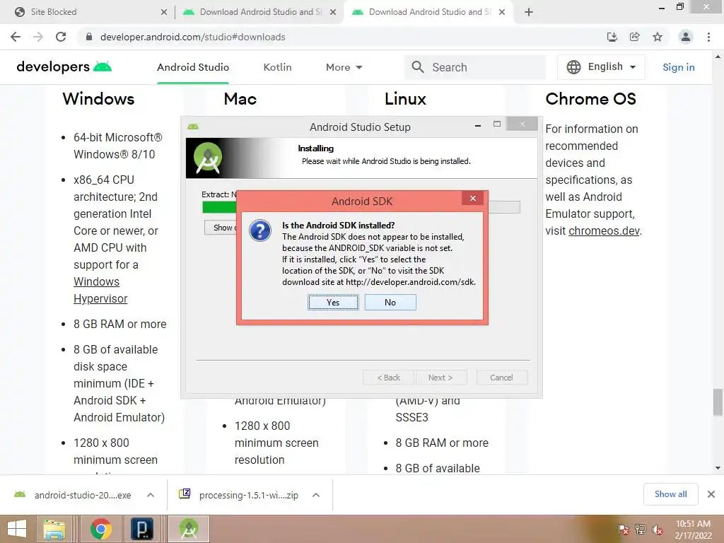The image size is (724, 543).
Task: Click Cancel in Android Studio Setup
Action: [x=501, y=378]
